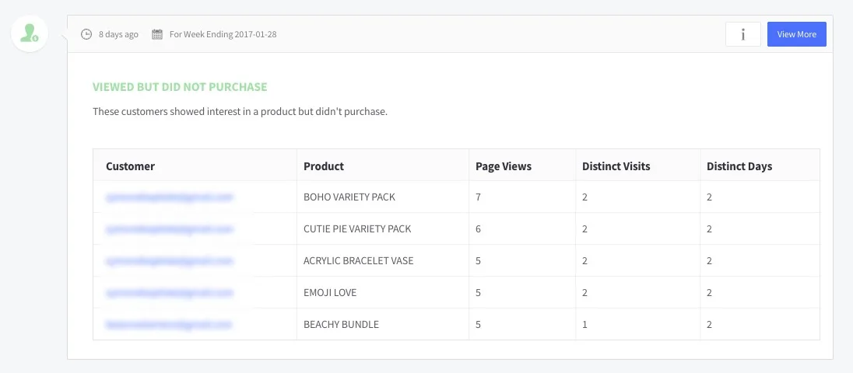Select the Distinct Visits column header
The width and height of the screenshot is (853, 373).
(x=616, y=166)
